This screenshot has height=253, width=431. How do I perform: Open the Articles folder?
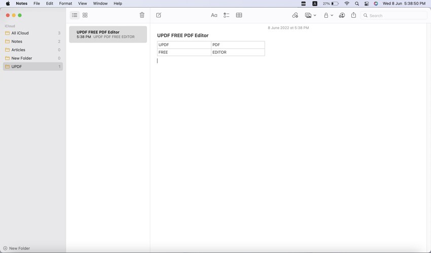tap(33, 50)
